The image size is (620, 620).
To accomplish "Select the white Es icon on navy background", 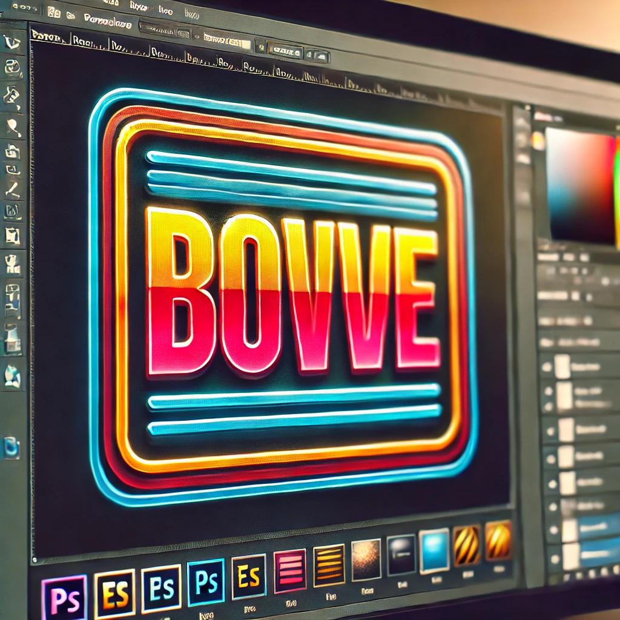I will pyautogui.click(x=161, y=589).
